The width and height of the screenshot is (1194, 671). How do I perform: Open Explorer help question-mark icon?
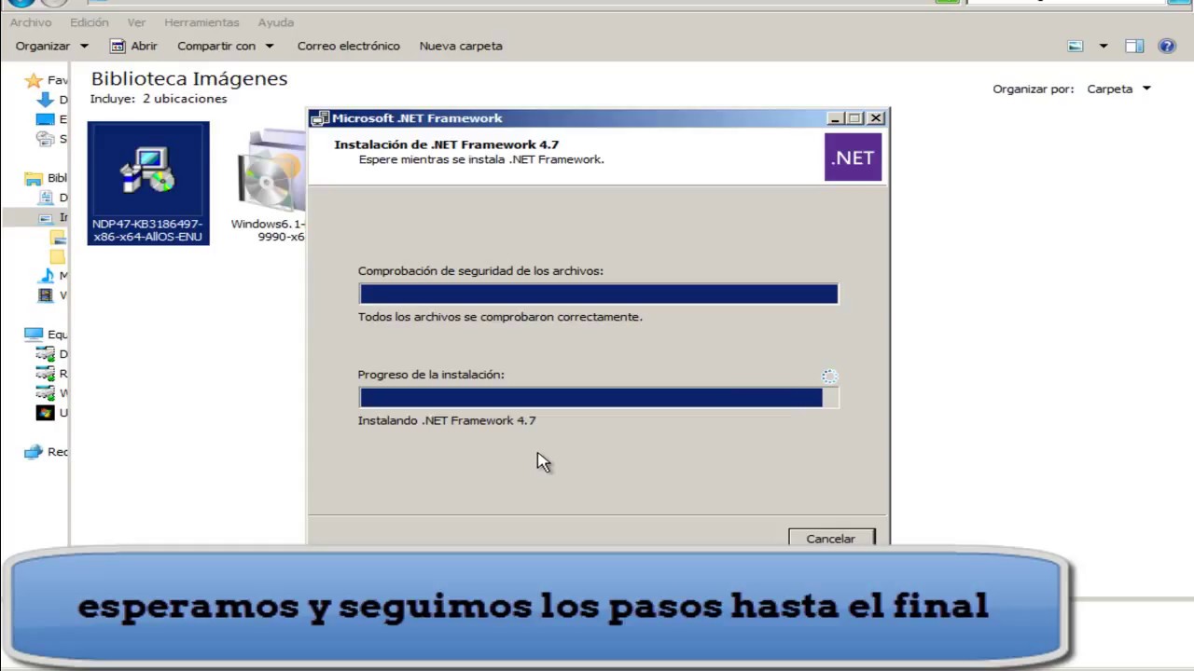pos(1166,46)
